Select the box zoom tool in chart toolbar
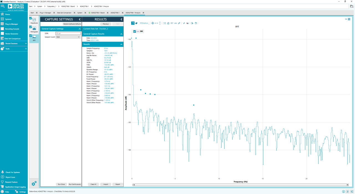Screen dimensions: 355x194 (133, 23)
